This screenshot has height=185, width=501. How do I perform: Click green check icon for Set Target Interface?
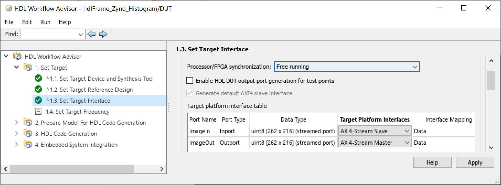click(38, 100)
